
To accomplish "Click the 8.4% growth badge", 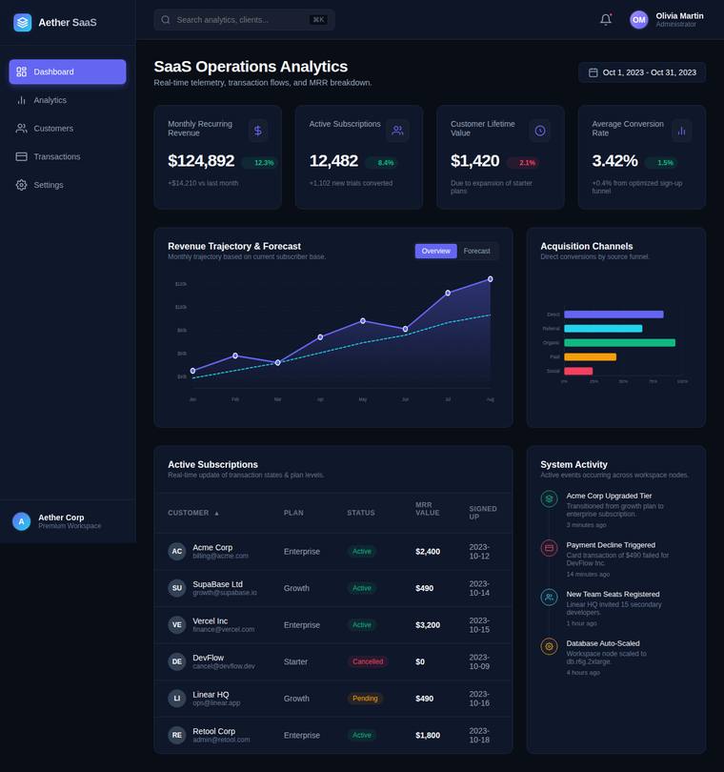I will tap(383, 162).
